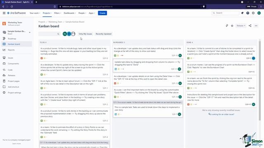Open card SSP-8 in To Do
This screenshot has width=264, height=148.
tap(74, 53)
